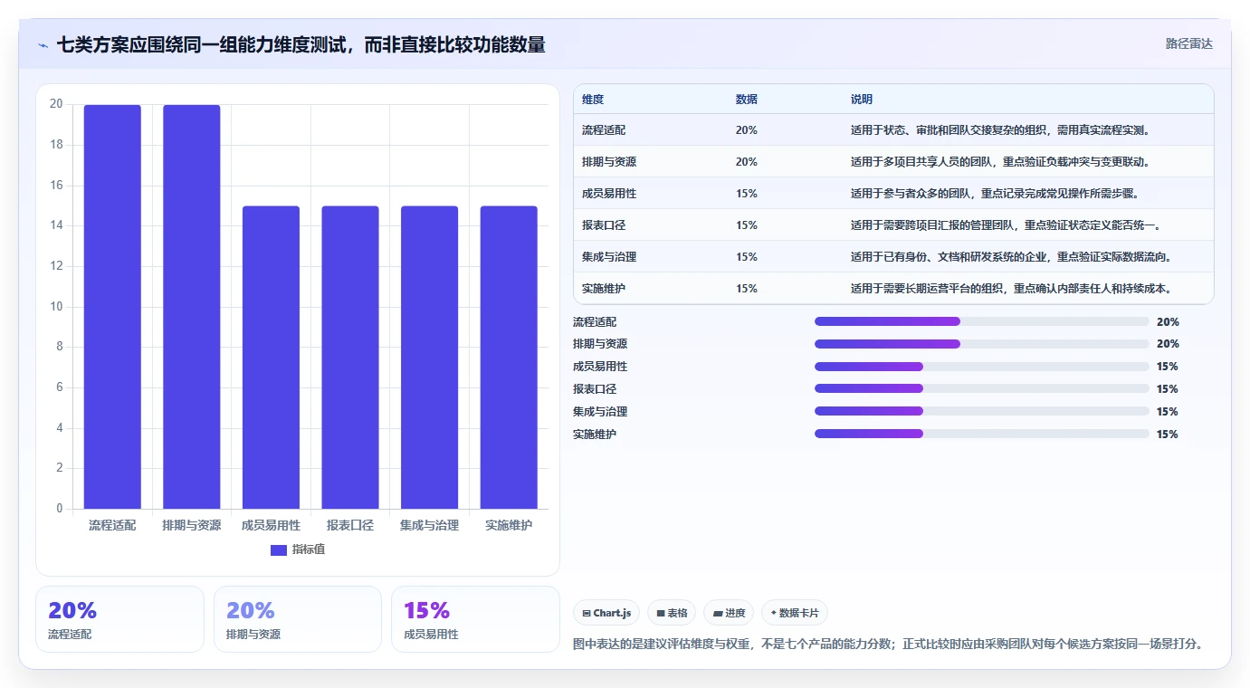Click the 排期与资源 cell in the table
The height and width of the screenshot is (688, 1250).
tap(609, 162)
